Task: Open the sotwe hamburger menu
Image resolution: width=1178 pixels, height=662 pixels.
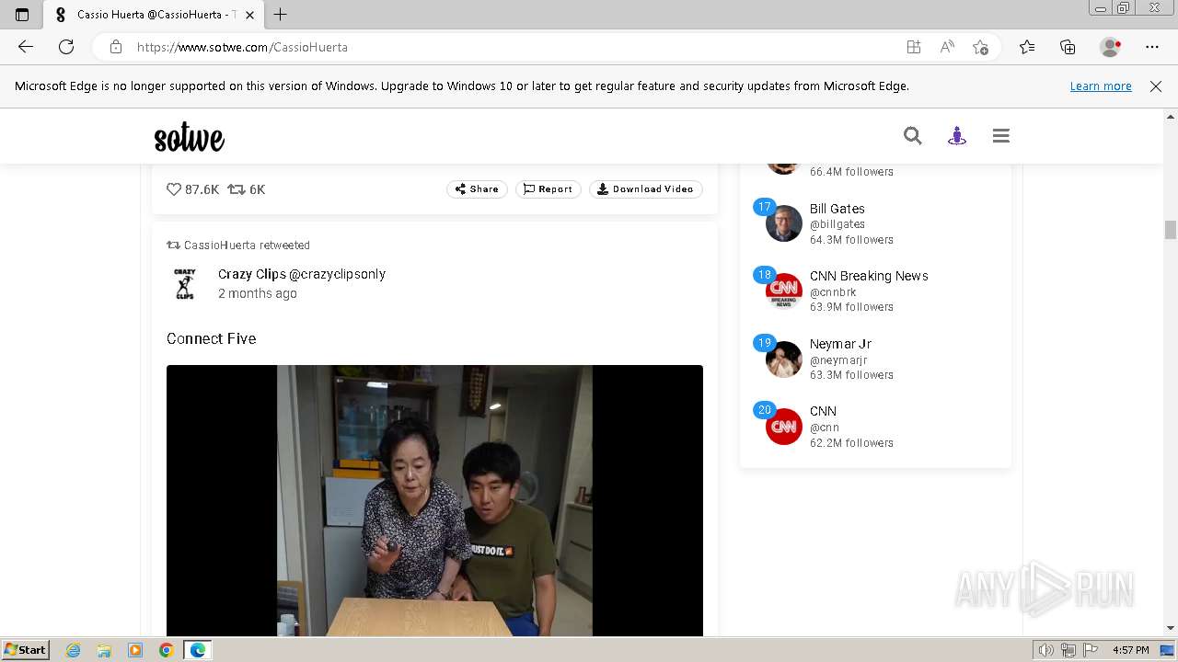Action: (1001, 136)
